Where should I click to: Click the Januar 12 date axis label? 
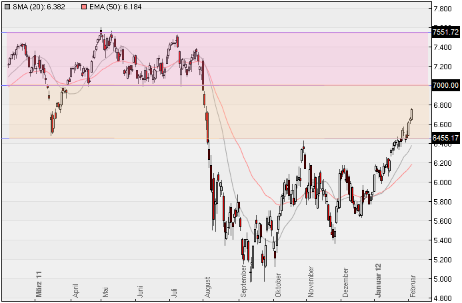[x=378, y=280]
